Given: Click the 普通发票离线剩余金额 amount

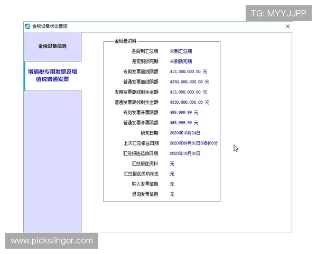Looking at the screenshot, I should click(190, 102).
